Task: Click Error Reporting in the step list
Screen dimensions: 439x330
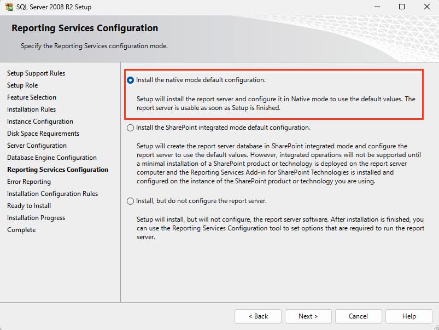Action: [x=29, y=182]
